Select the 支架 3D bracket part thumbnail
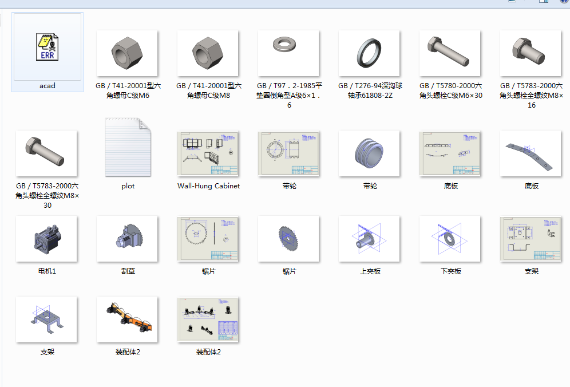 pyautogui.click(x=46, y=319)
